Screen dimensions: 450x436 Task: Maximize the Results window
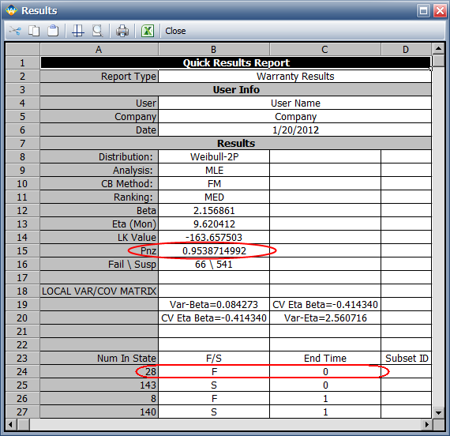coord(423,11)
